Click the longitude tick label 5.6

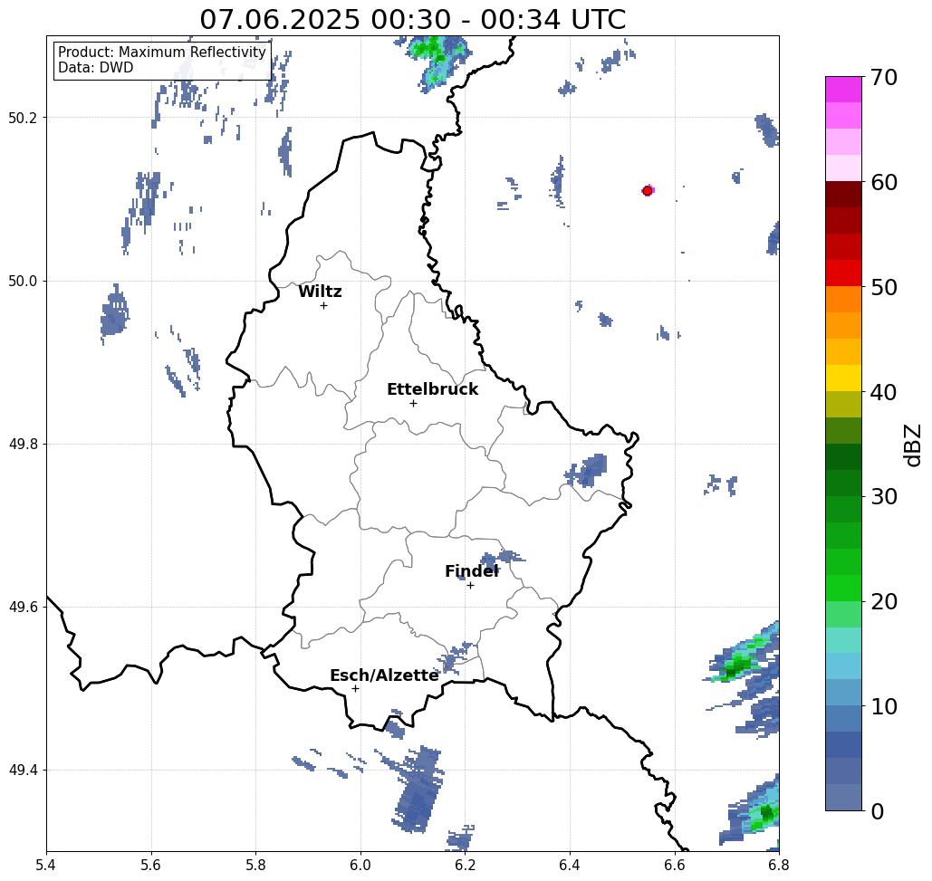click(x=151, y=865)
